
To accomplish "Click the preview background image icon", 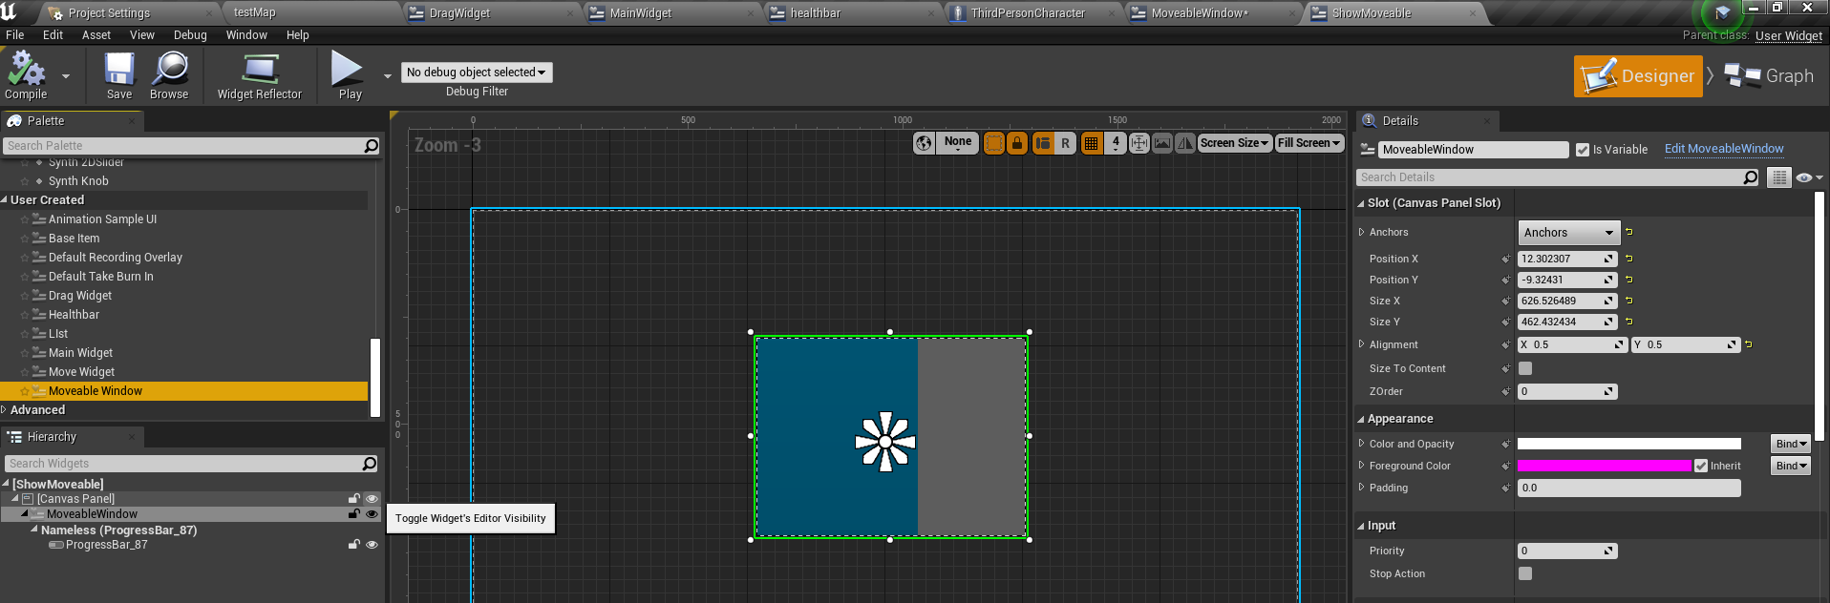I will tap(1162, 143).
